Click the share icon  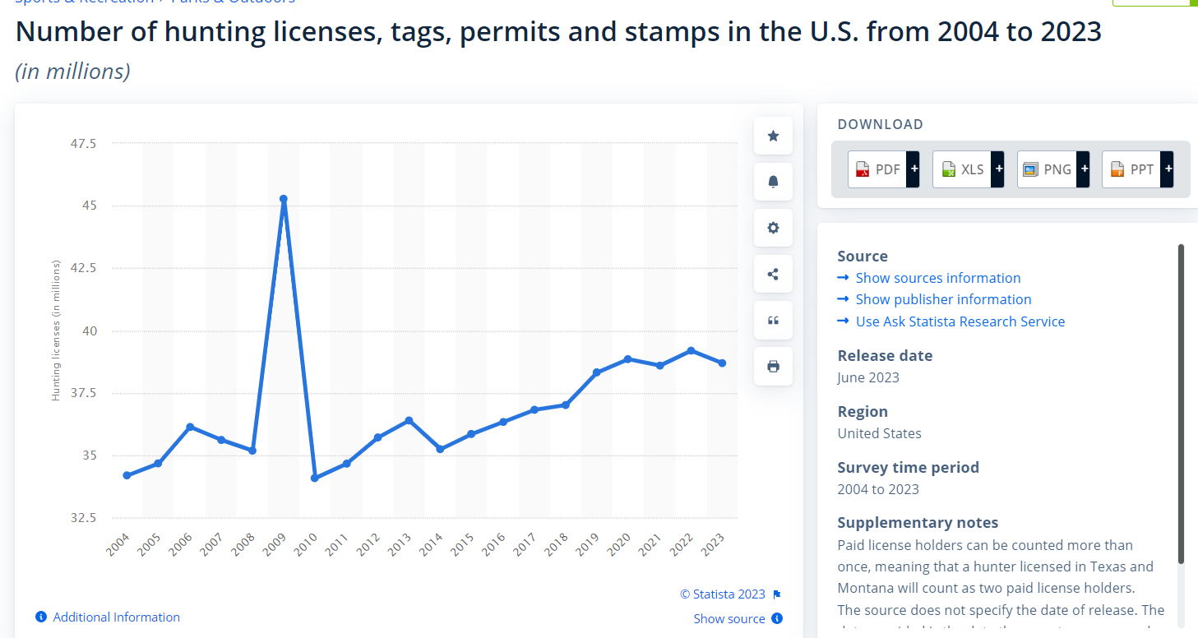click(773, 274)
